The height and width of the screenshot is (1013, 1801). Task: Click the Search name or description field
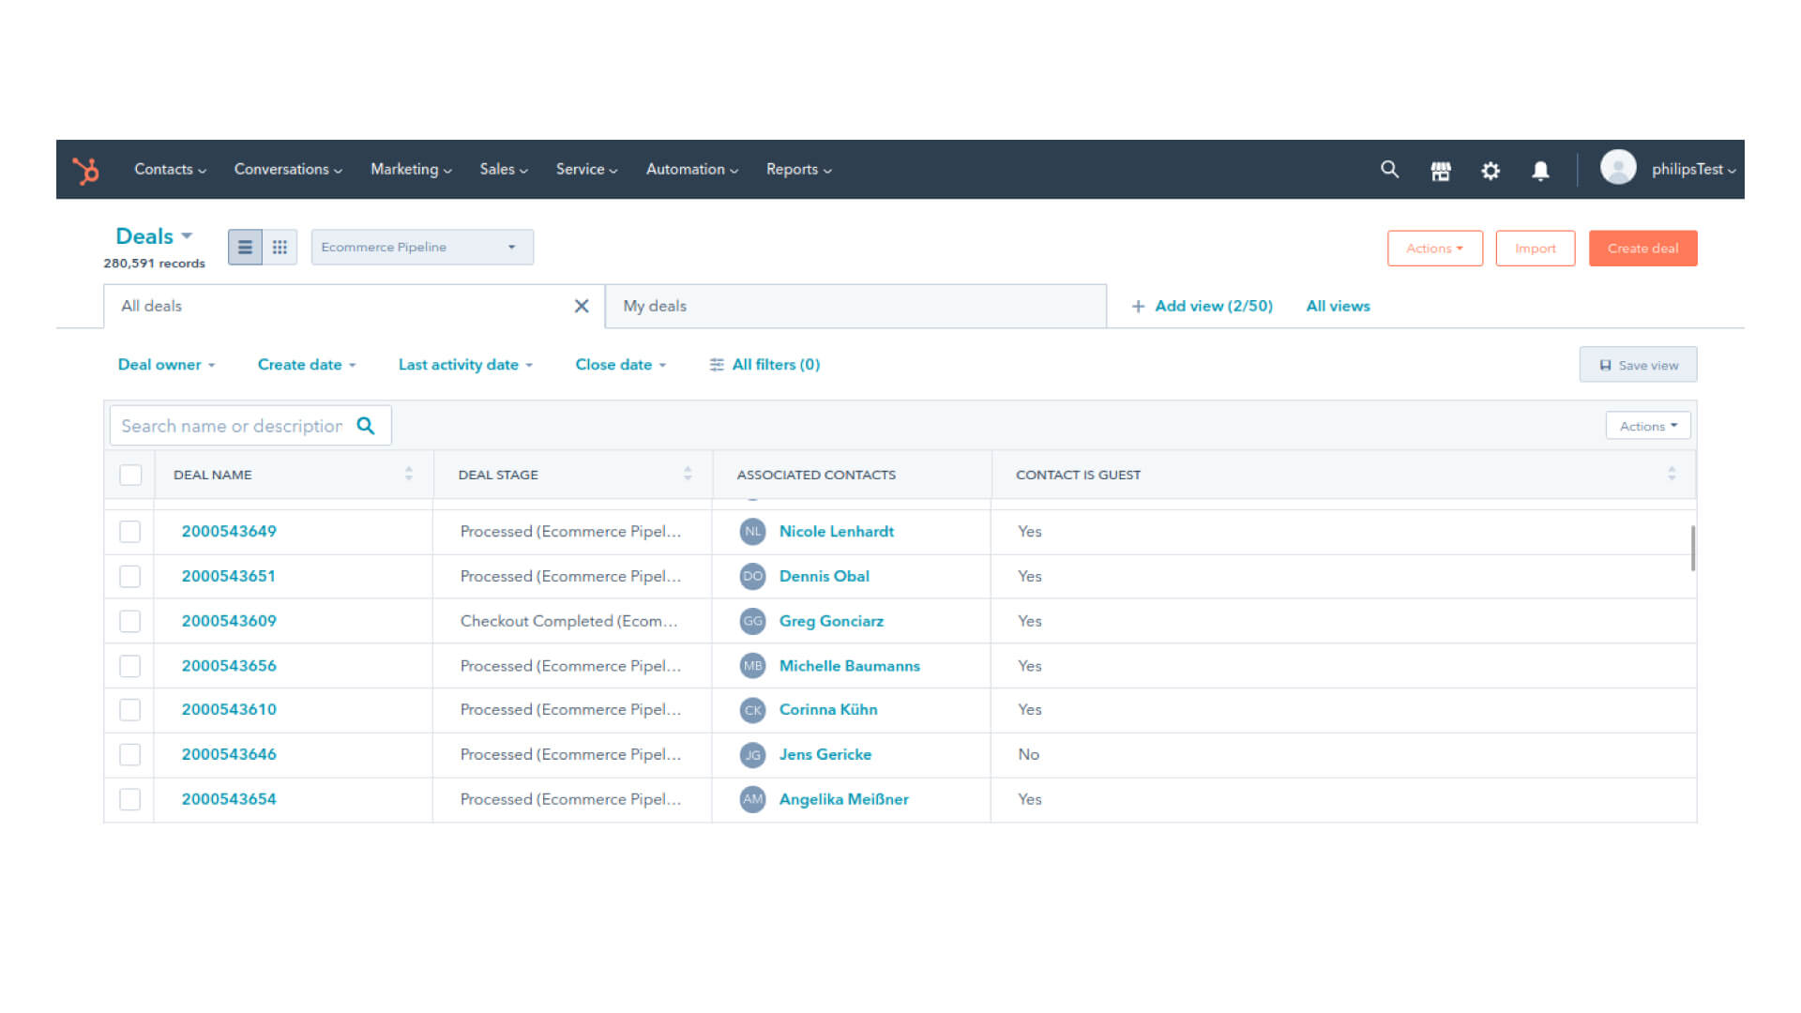(231, 426)
